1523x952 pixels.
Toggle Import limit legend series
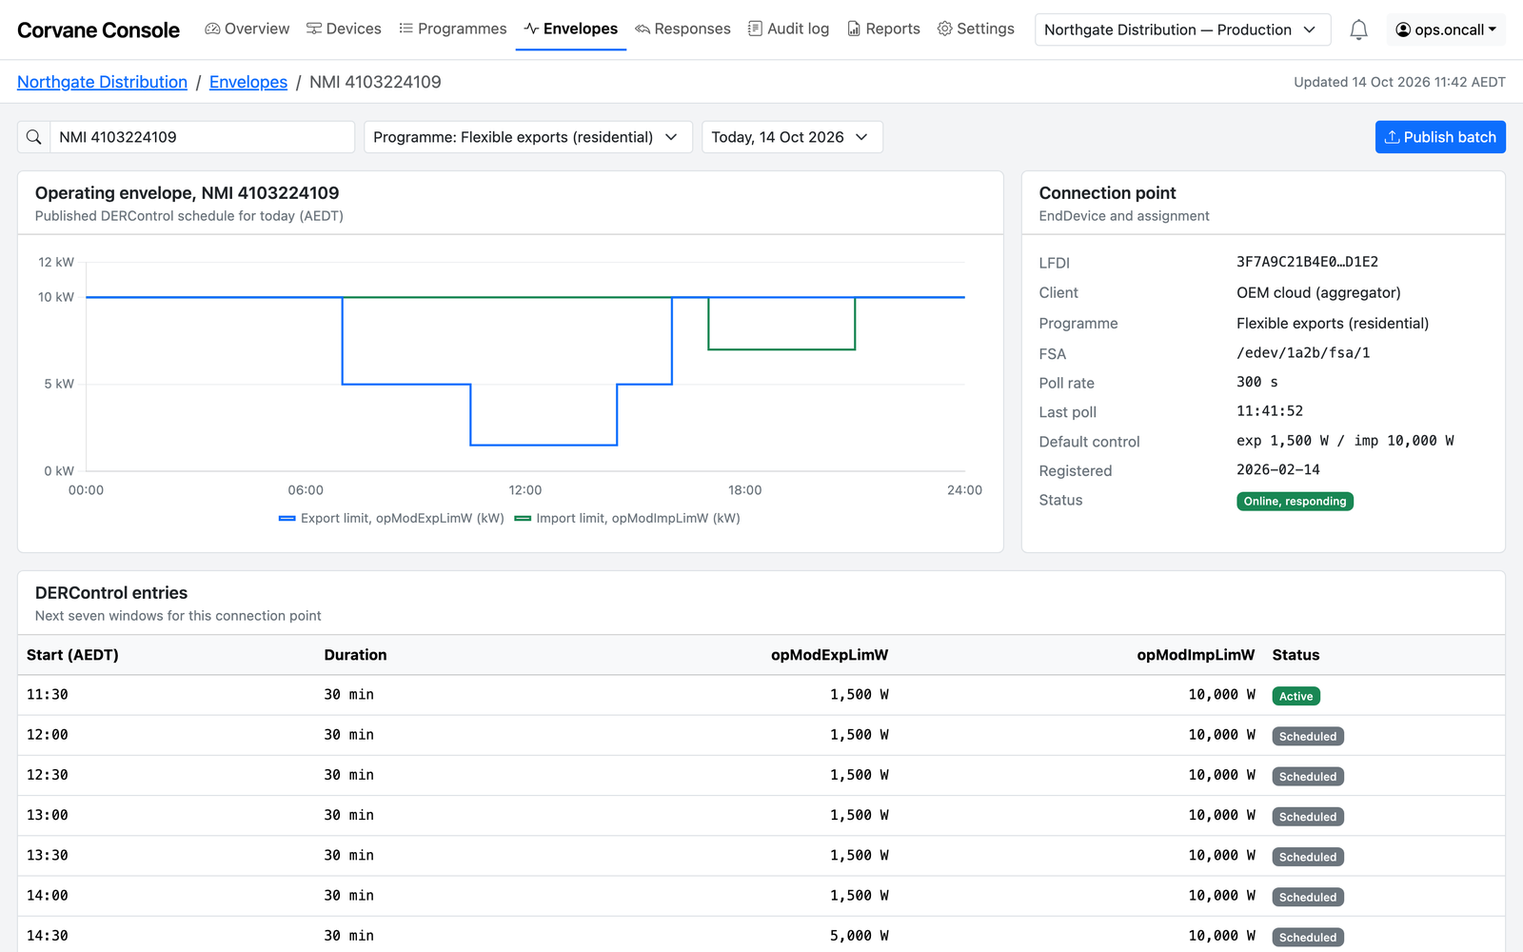[x=626, y=518]
